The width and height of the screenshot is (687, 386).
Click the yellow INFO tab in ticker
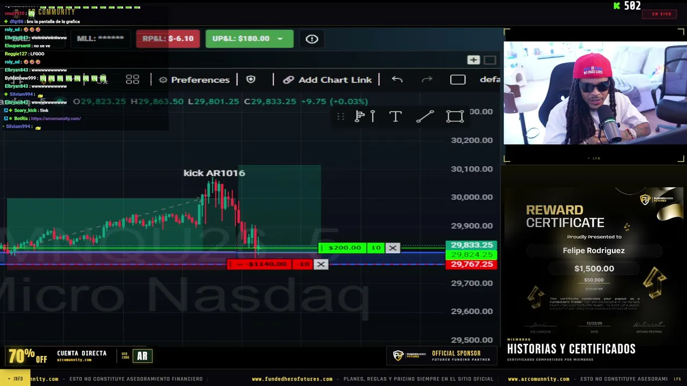click(15, 378)
